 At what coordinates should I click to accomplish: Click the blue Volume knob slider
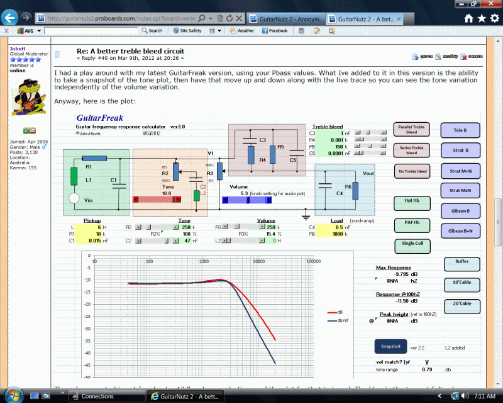[x=246, y=200]
